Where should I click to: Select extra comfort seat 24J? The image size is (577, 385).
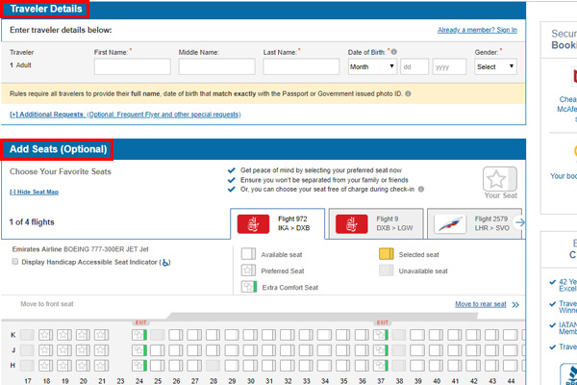point(139,350)
